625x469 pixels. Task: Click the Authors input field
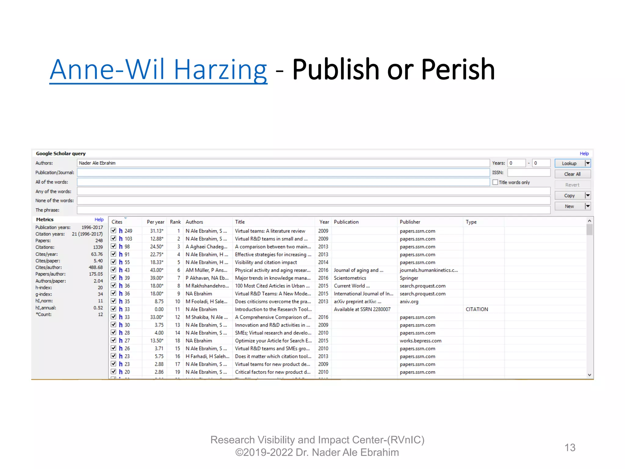click(x=283, y=163)
